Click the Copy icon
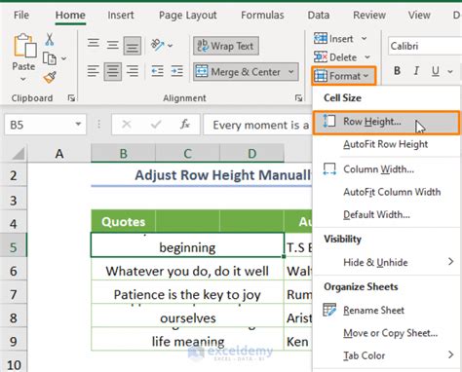 50,58
